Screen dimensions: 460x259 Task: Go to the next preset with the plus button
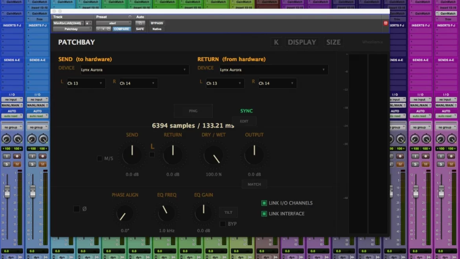coord(103,29)
